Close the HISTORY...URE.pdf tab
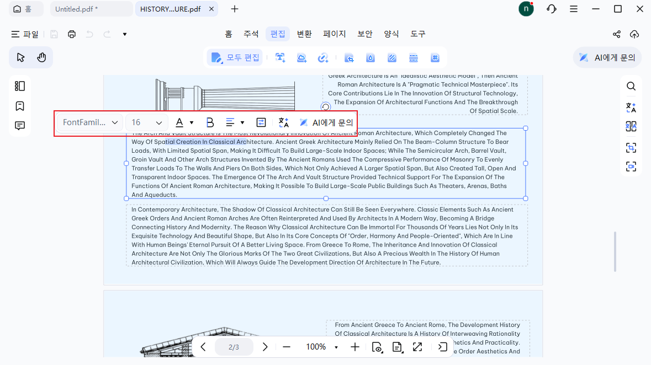Viewport: 651px width, 365px height. pyautogui.click(x=211, y=9)
